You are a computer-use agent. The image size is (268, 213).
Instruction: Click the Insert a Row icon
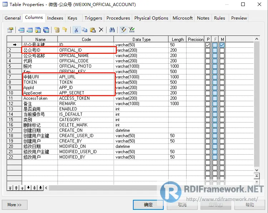click(21, 30)
